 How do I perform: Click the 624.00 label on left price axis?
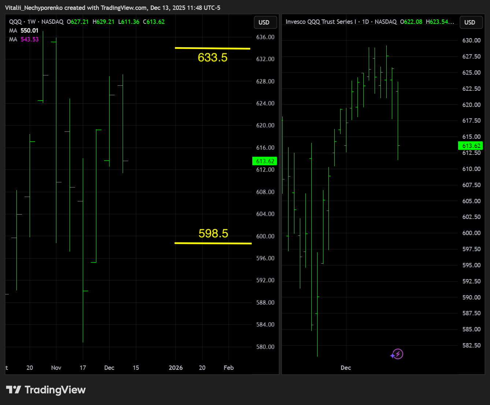tap(265, 103)
